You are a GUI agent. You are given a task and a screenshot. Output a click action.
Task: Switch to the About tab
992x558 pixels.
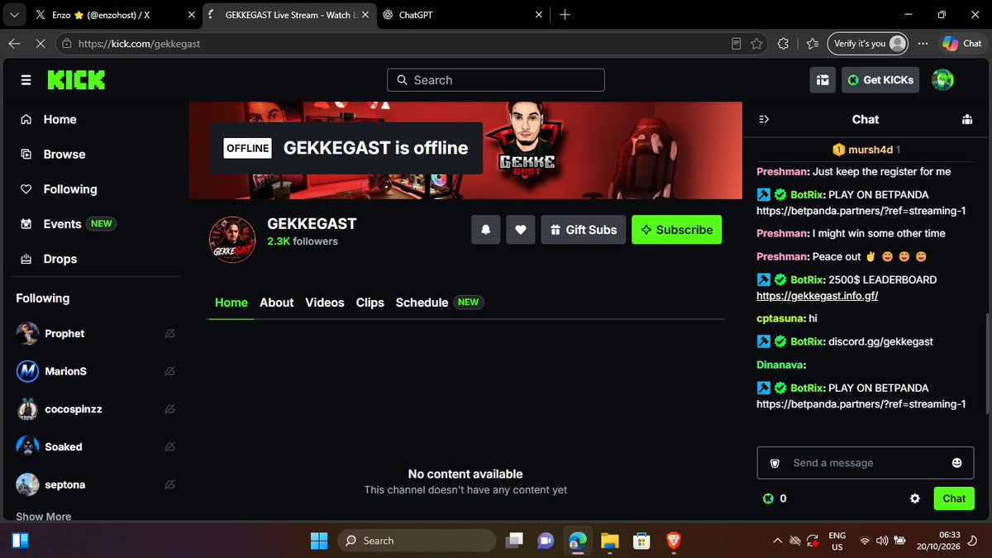pyautogui.click(x=276, y=303)
